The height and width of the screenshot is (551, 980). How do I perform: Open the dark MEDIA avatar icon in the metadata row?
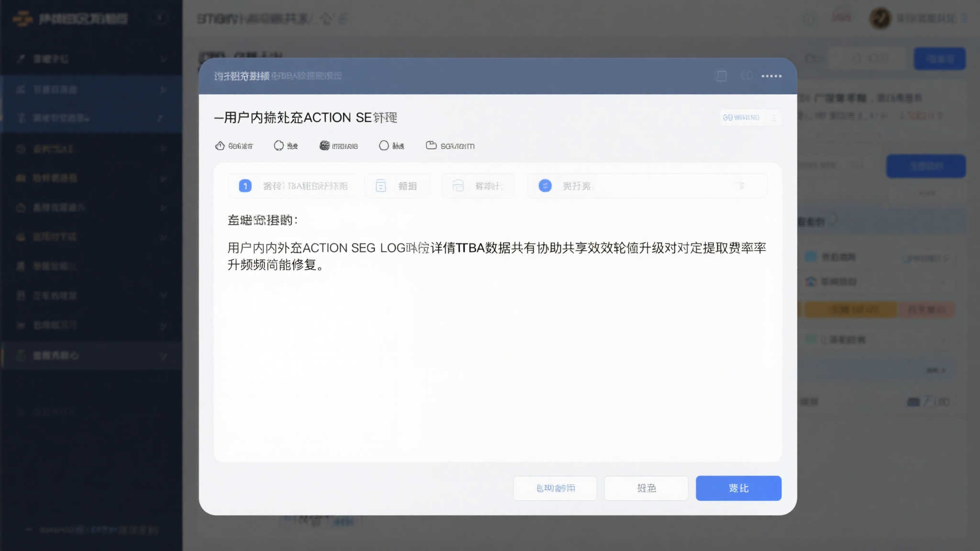point(324,145)
